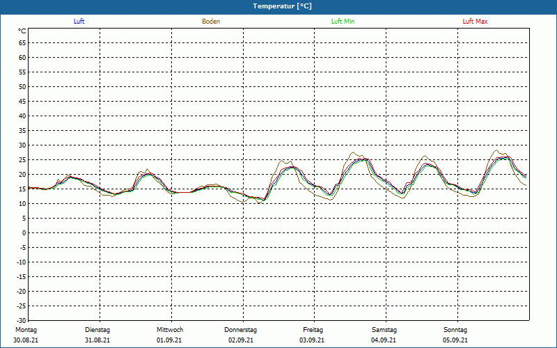Click the y-axis value 50
Viewport: 557px width, 348px height.
click(x=22, y=86)
